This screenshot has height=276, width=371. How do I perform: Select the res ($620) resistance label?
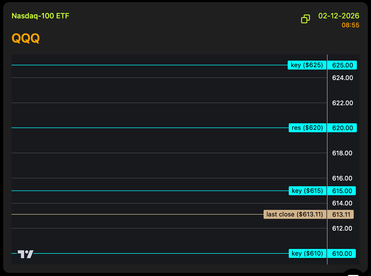click(x=308, y=128)
